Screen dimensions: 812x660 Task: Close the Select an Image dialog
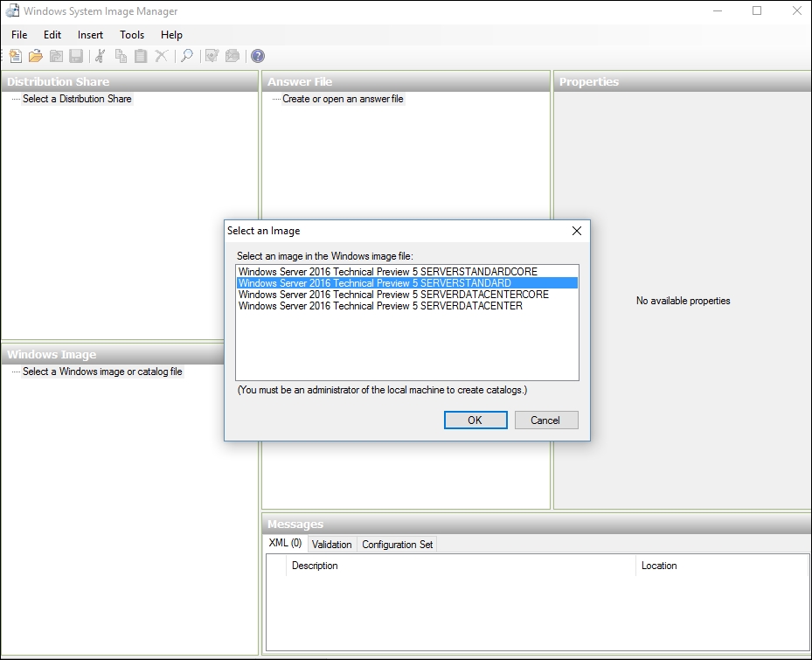[x=576, y=231]
